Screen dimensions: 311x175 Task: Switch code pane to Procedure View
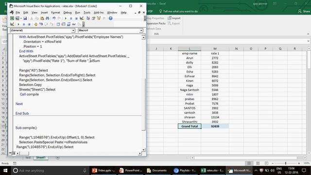point(10,153)
